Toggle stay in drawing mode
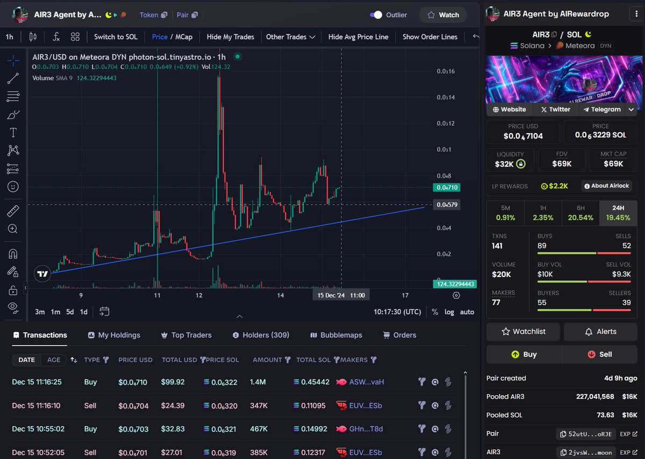The width and height of the screenshot is (645, 459). (x=13, y=272)
